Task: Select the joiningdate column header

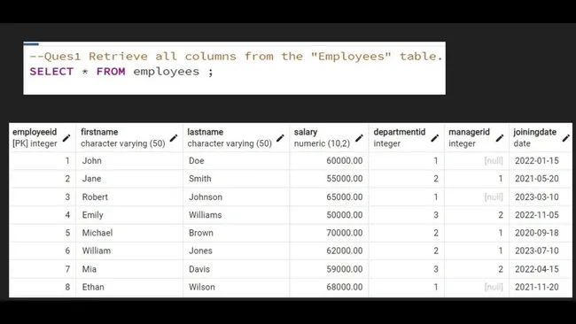Action: coord(541,137)
